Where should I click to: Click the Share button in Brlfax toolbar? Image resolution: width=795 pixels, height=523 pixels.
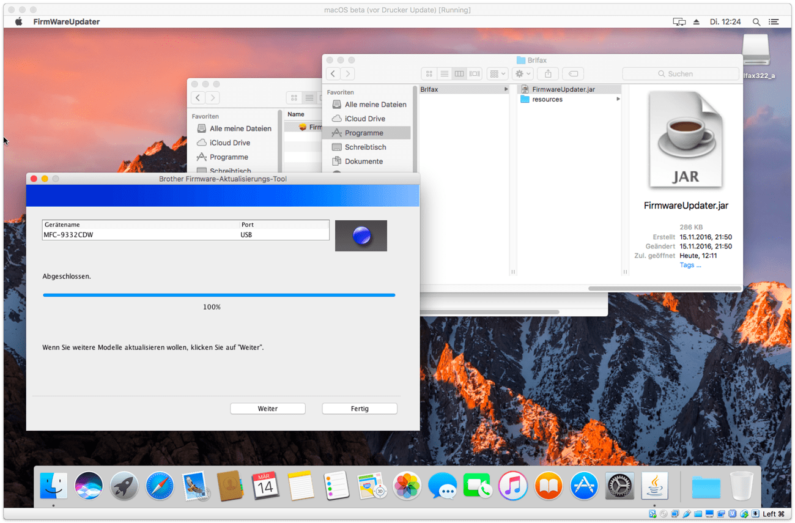tap(548, 73)
